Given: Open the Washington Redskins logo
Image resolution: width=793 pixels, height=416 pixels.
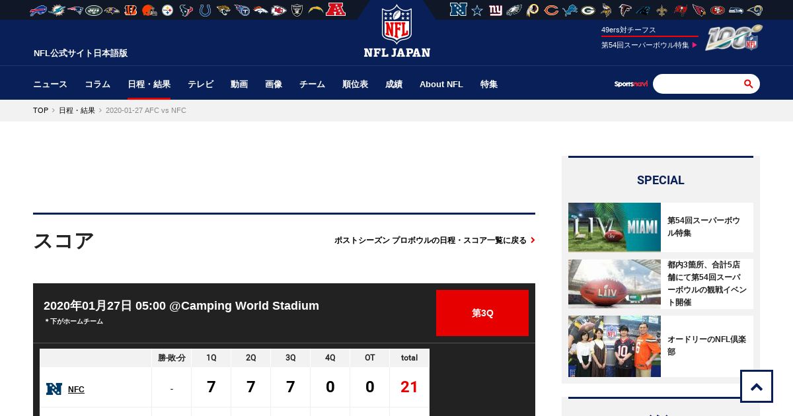Looking at the screenshot, I should point(533,10).
